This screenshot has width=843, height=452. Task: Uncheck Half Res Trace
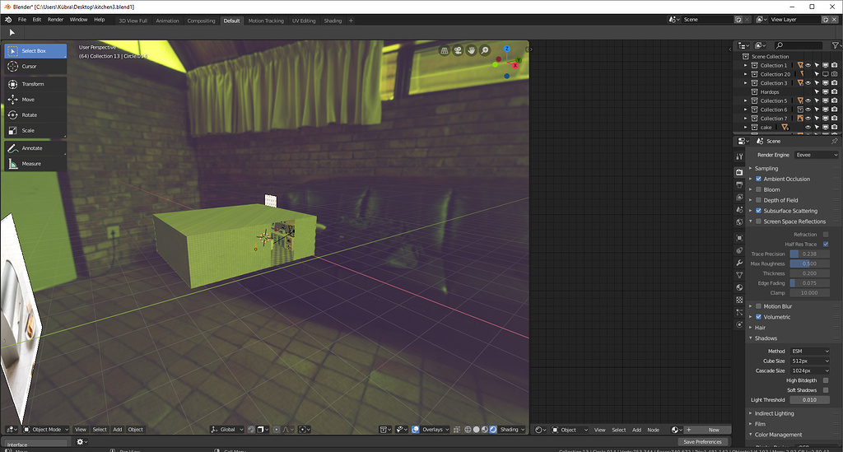[x=826, y=244]
